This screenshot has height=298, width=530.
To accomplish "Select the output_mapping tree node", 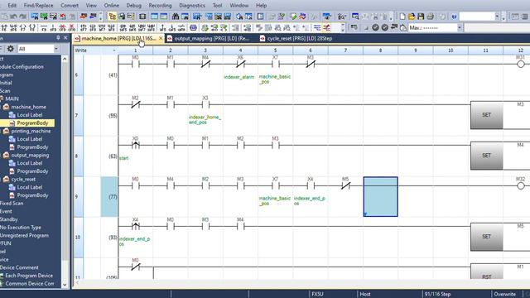I will click(30, 155).
